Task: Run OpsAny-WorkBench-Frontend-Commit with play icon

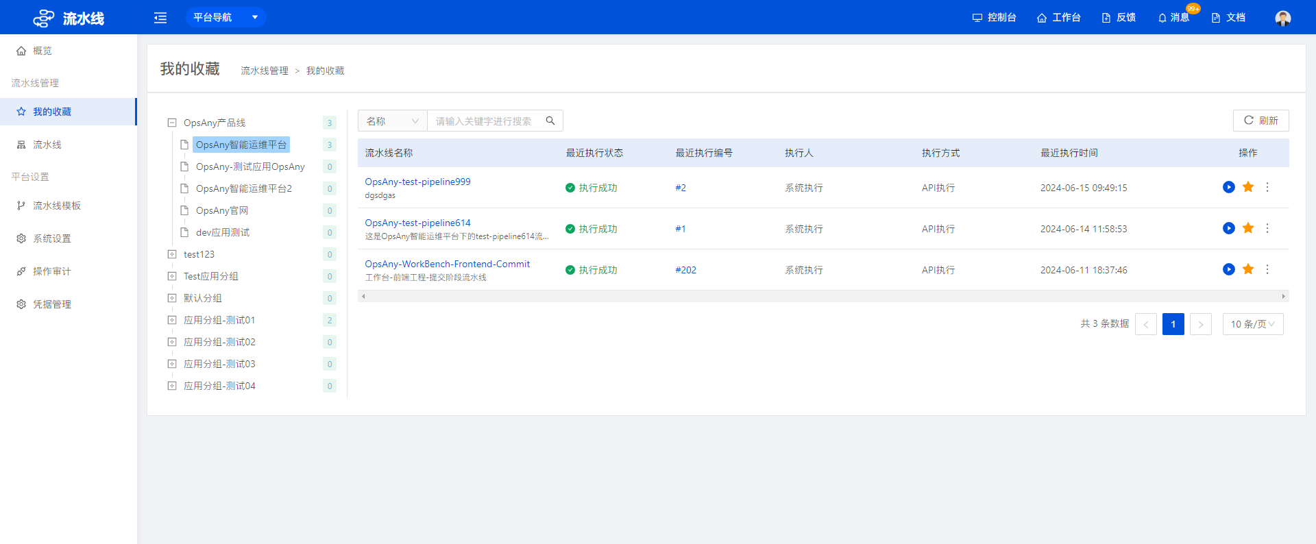Action: tap(1229, 269)
